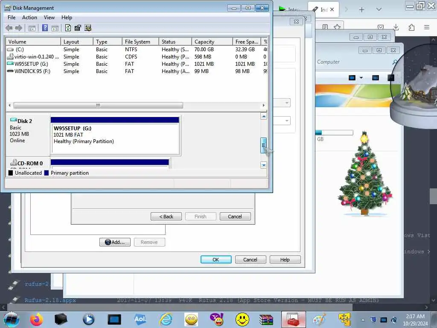Open Firefox Downloads arrow icon
This screenshot has height=328, width=437.
(x=396, y=27)
